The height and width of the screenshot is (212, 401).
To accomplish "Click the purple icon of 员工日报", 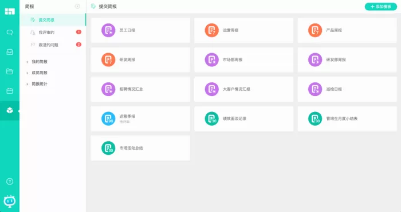I will click(108, 30).
